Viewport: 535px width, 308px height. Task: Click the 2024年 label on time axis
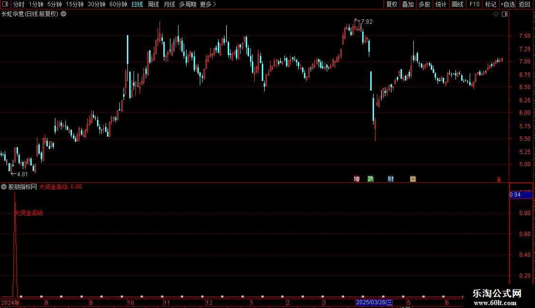coord(10,302)
